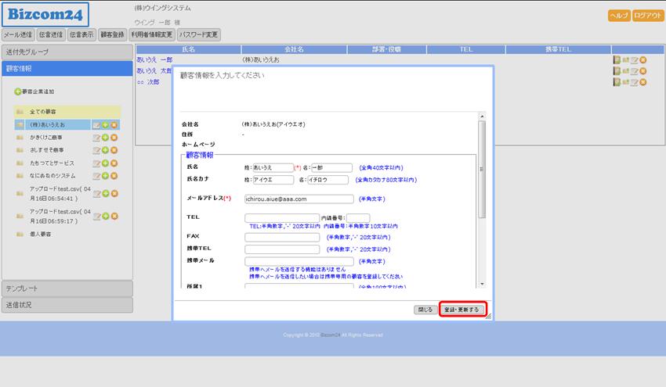The height and width of the screenshot is (387, 666).
Task: Open the パスワード変更 menu tab
Action: [199, 35]
